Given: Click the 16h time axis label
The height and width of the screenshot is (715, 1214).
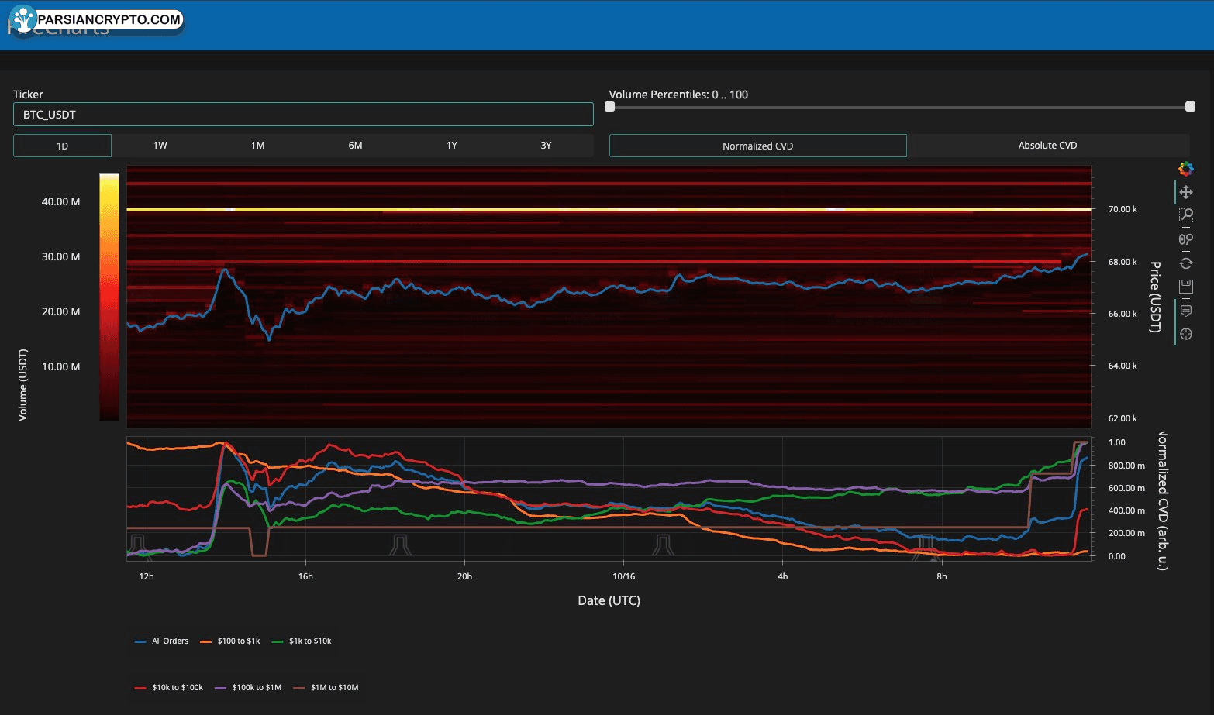Looking at the screenshot, I should tap(305, 576).
